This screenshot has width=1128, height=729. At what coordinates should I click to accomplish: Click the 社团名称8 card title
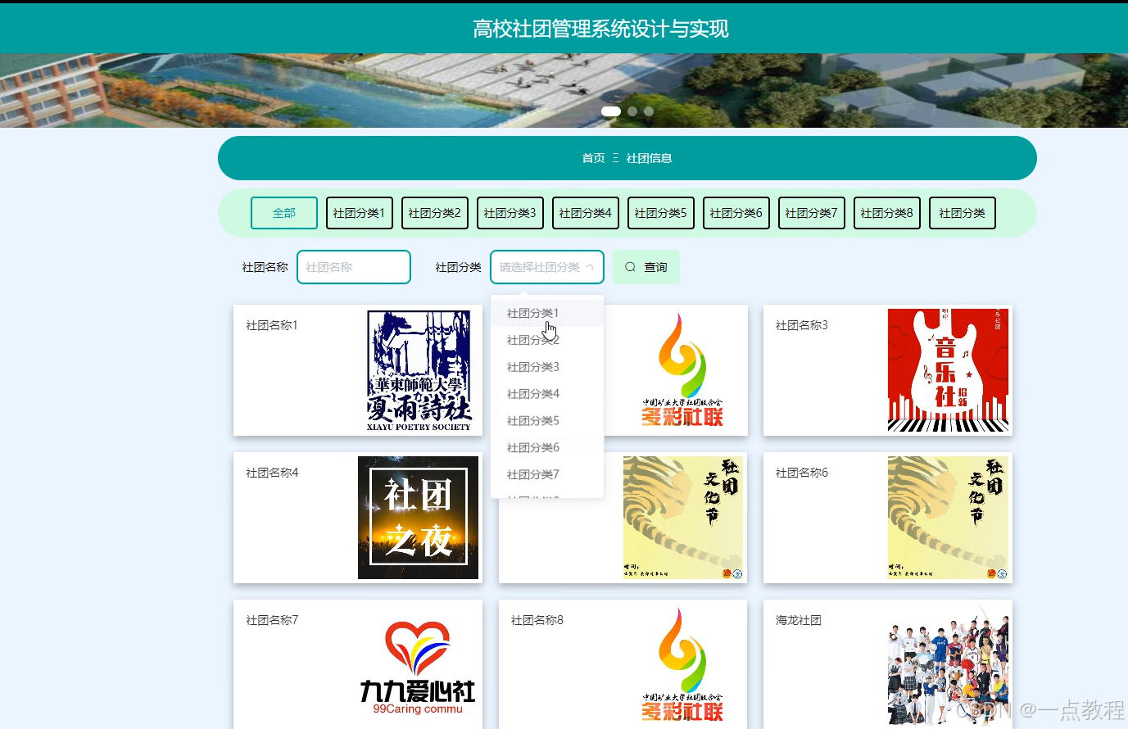[x=537, y=620]
